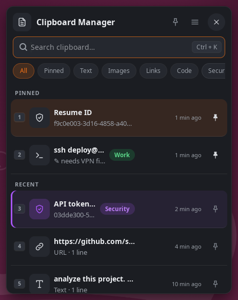Unpin the Resume ID entry

pos(215,118)
